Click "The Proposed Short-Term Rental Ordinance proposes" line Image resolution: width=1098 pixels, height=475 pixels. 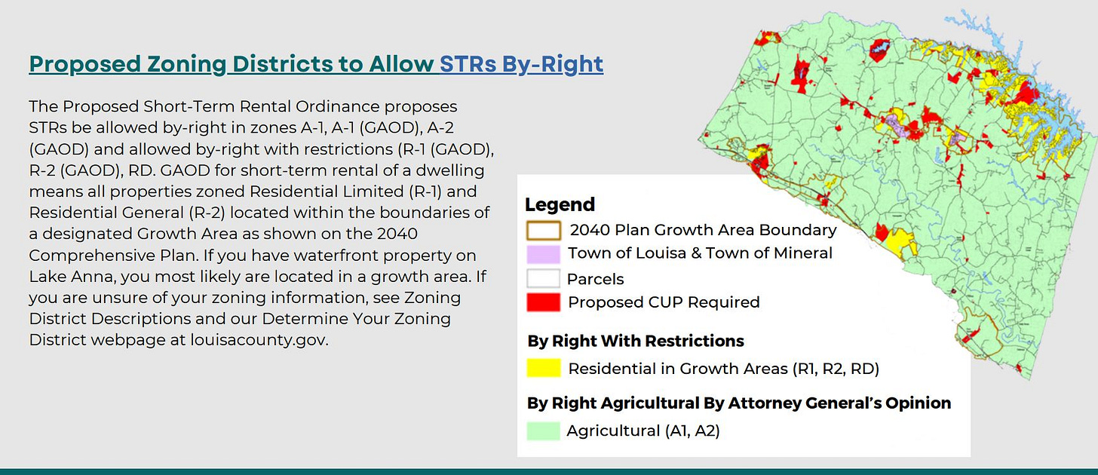coord(243,106)
